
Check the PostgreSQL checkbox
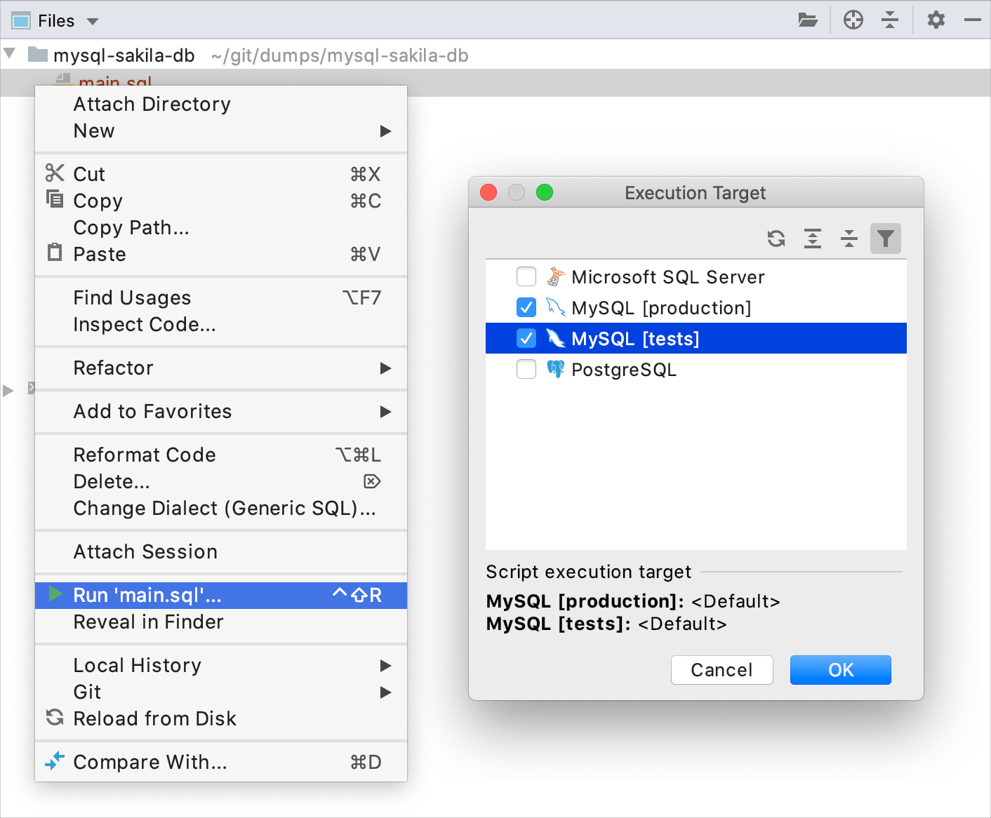tap(526, 369)
